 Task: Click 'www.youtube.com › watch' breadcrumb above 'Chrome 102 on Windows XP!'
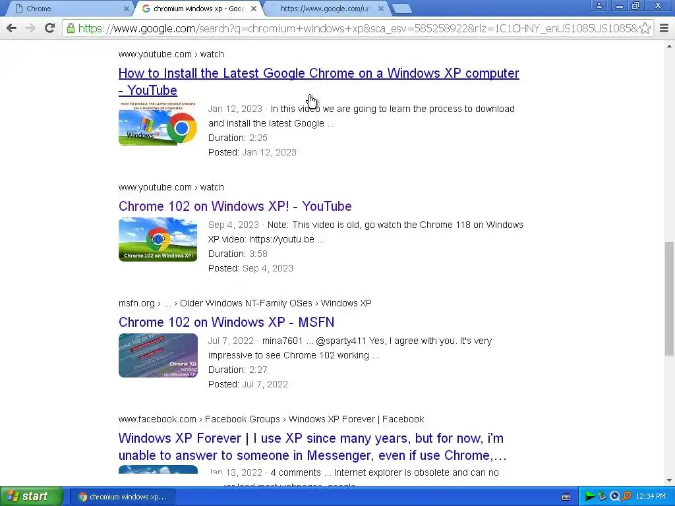(171, 187)
